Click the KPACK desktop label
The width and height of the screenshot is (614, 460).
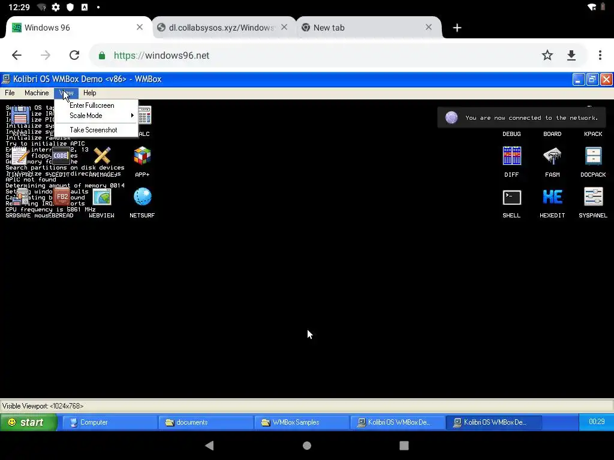[593, 134]
